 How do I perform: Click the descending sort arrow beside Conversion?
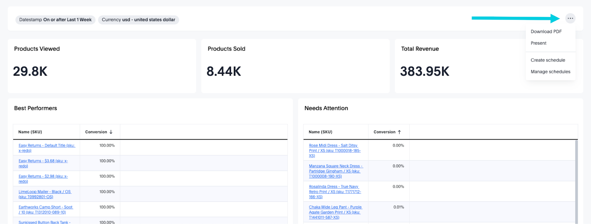[x=111, y=132]
